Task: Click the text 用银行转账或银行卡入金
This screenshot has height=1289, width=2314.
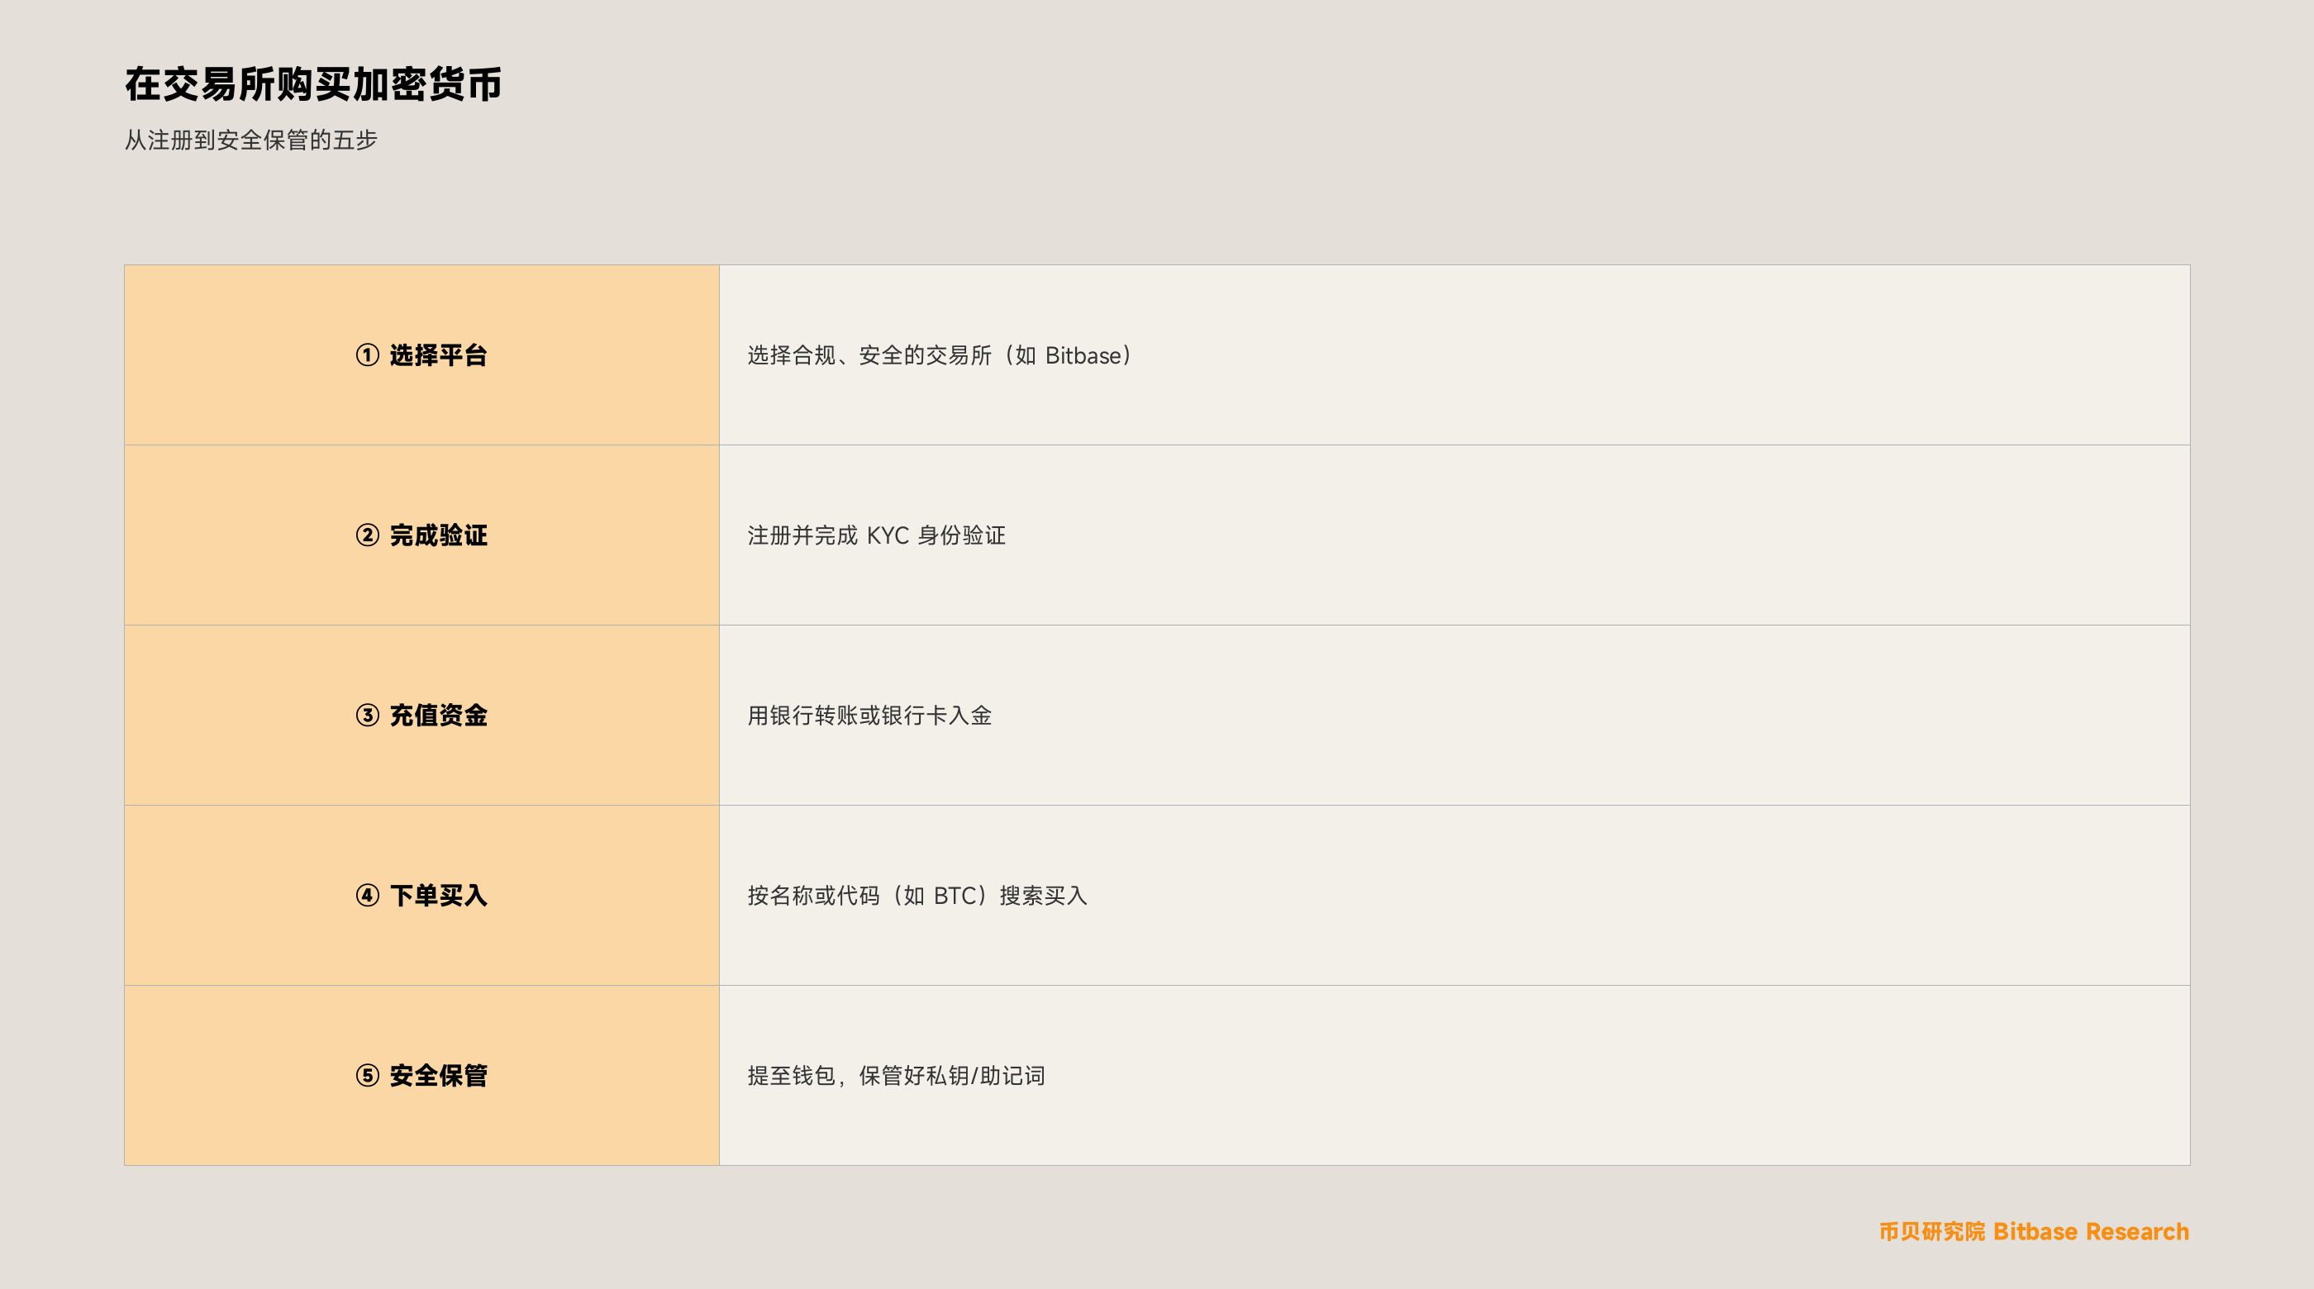Action: pyautogui.click(x=869, y=716)
